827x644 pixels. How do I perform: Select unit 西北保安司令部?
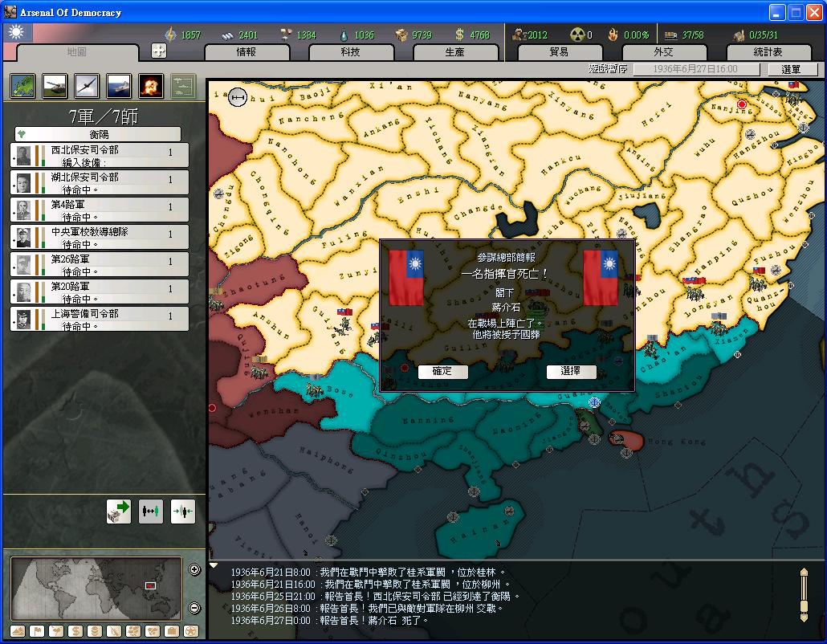coord(99,156)
